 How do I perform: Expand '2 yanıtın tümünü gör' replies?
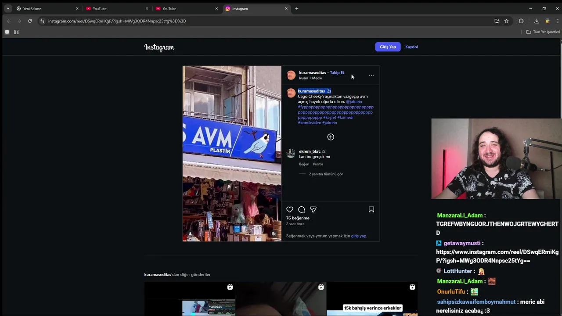click(326, 174)
